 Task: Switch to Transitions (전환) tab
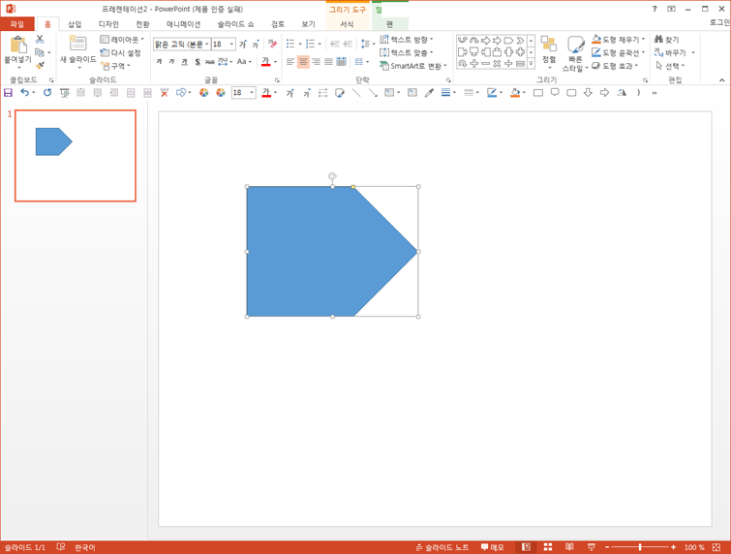[142, 24]
